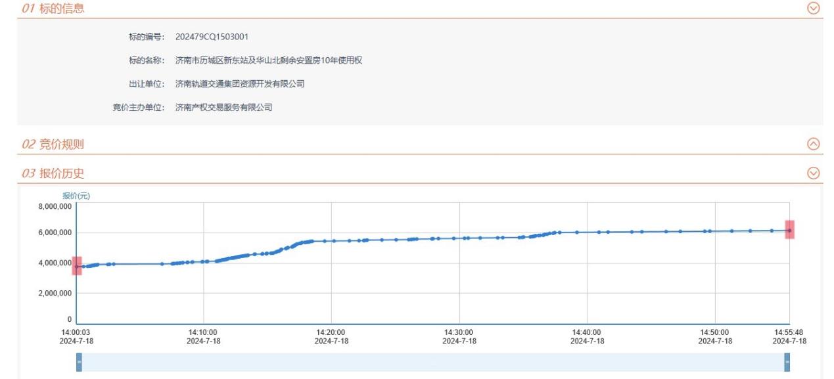Click the 03 报价历史 section heading
This screenshot has width=834, height=379.
point(53,173)
